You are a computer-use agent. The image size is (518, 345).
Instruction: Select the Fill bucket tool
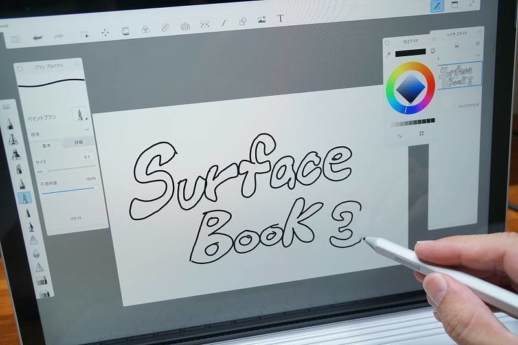(x=125, y=31)
